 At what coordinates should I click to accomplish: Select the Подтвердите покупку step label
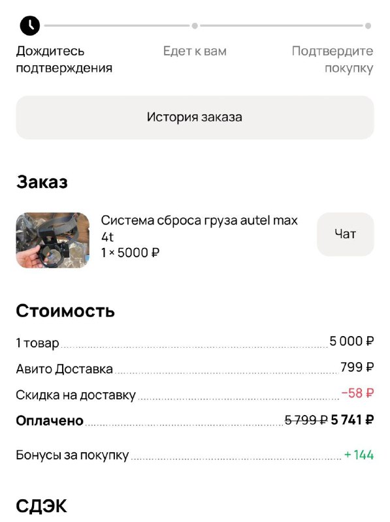click(333, 59)
